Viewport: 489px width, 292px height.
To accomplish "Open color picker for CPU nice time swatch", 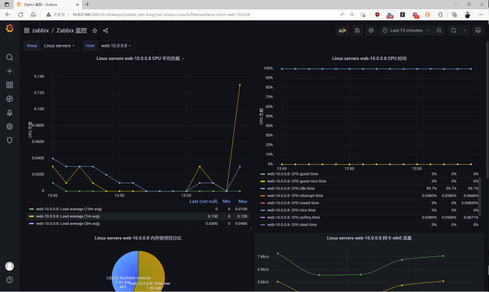I will click(x=262, y=210).
